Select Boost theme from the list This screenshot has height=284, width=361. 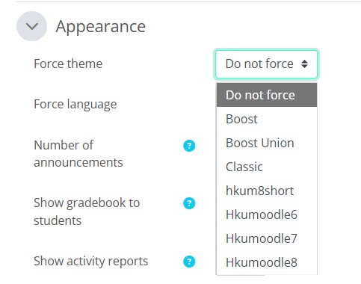pos(267,119)
